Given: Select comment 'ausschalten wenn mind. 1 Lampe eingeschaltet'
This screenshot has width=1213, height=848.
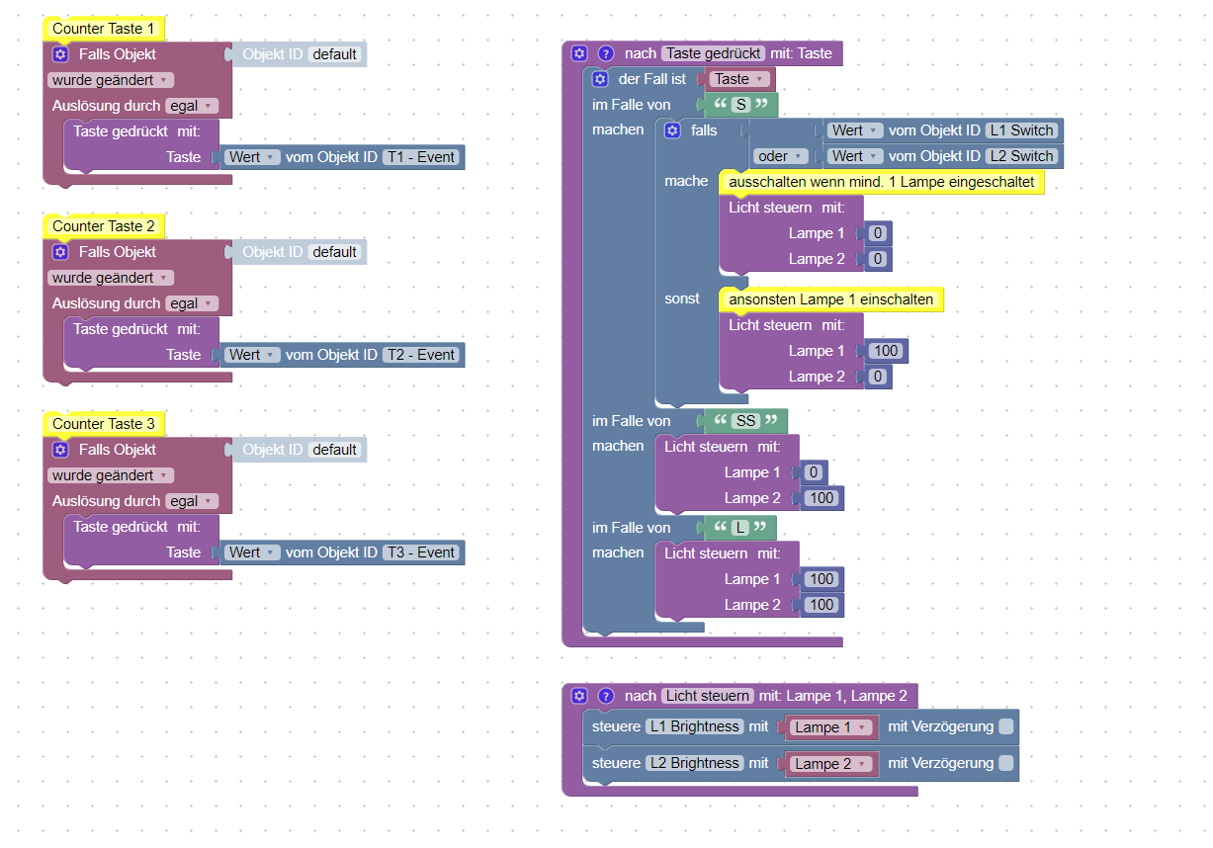Looking at the screenshot, I should point(882,182).
